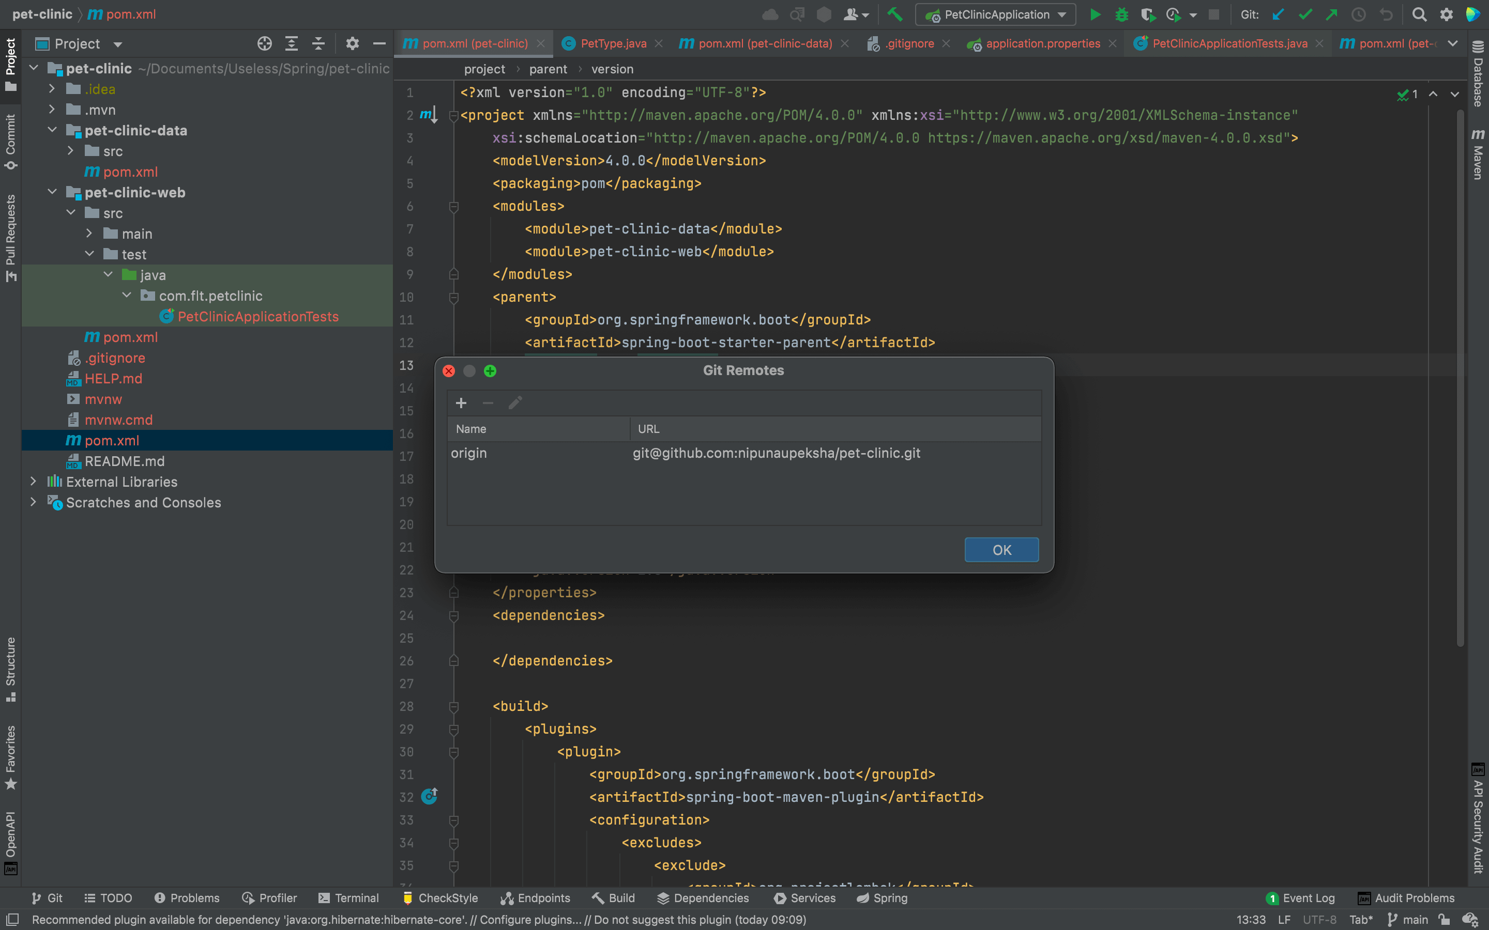The height and width of the screenshot is (930, 1489).
Task: Click the parent breadcrumb
Action: [548, 69]
